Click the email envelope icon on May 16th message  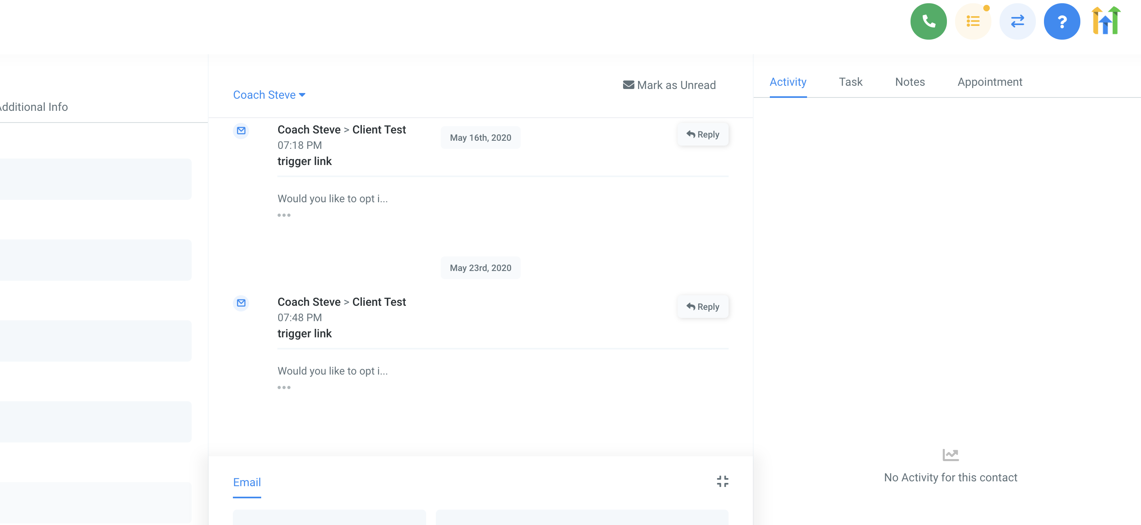tap(241, 131)
